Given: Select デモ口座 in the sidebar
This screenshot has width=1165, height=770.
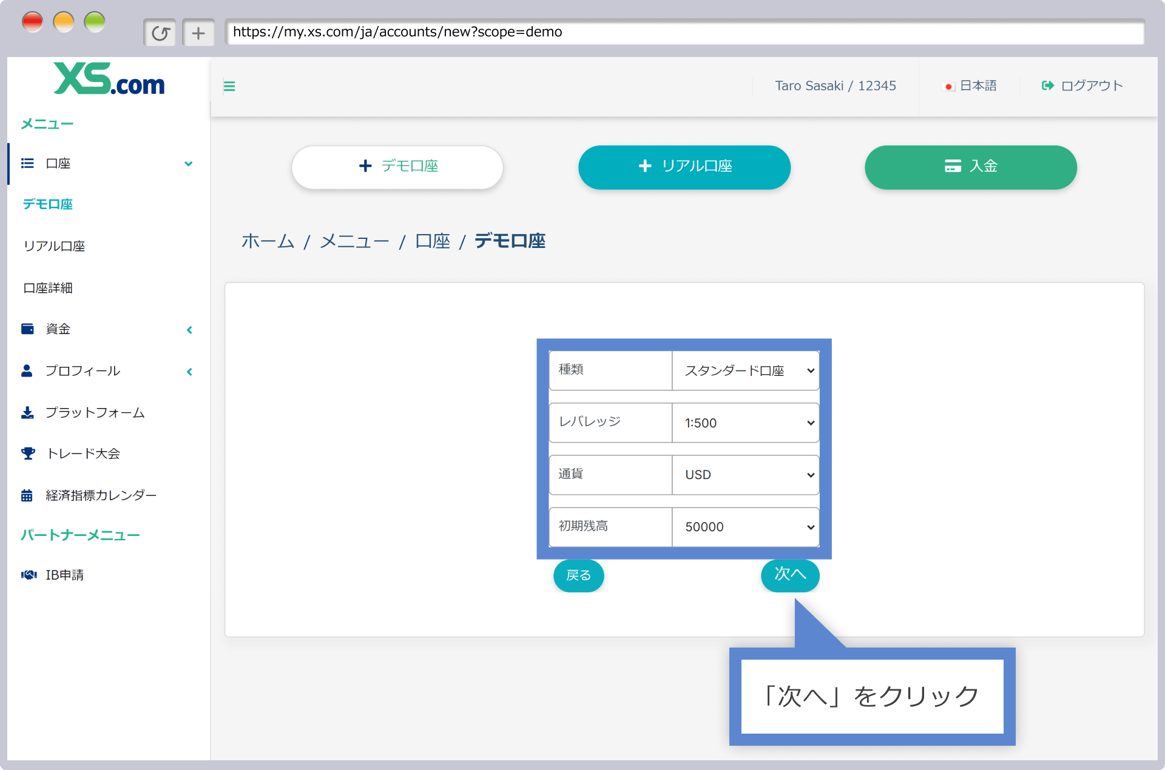Looking at the screenshot, I should (x=48, y=204).
